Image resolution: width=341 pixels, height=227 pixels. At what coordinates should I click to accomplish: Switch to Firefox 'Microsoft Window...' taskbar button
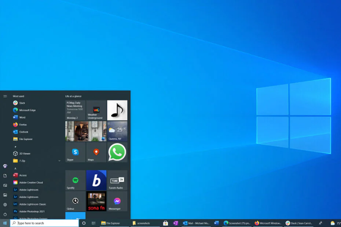[268, 223]
